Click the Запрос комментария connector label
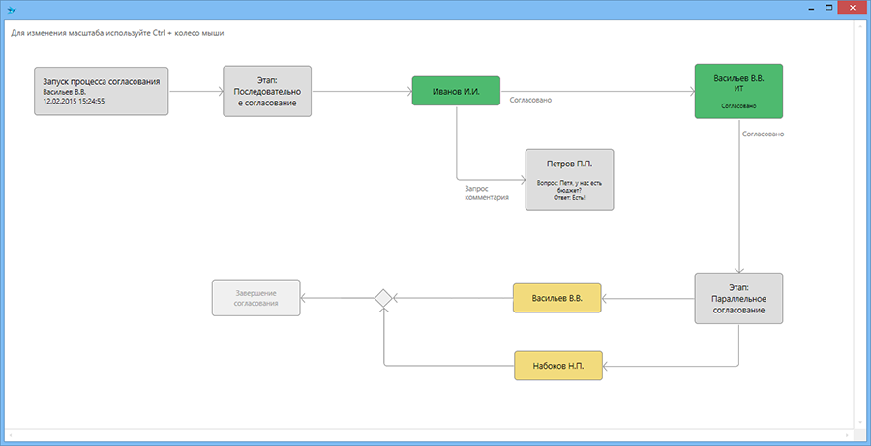The image size is (871, 446). (x=487, y=193)
